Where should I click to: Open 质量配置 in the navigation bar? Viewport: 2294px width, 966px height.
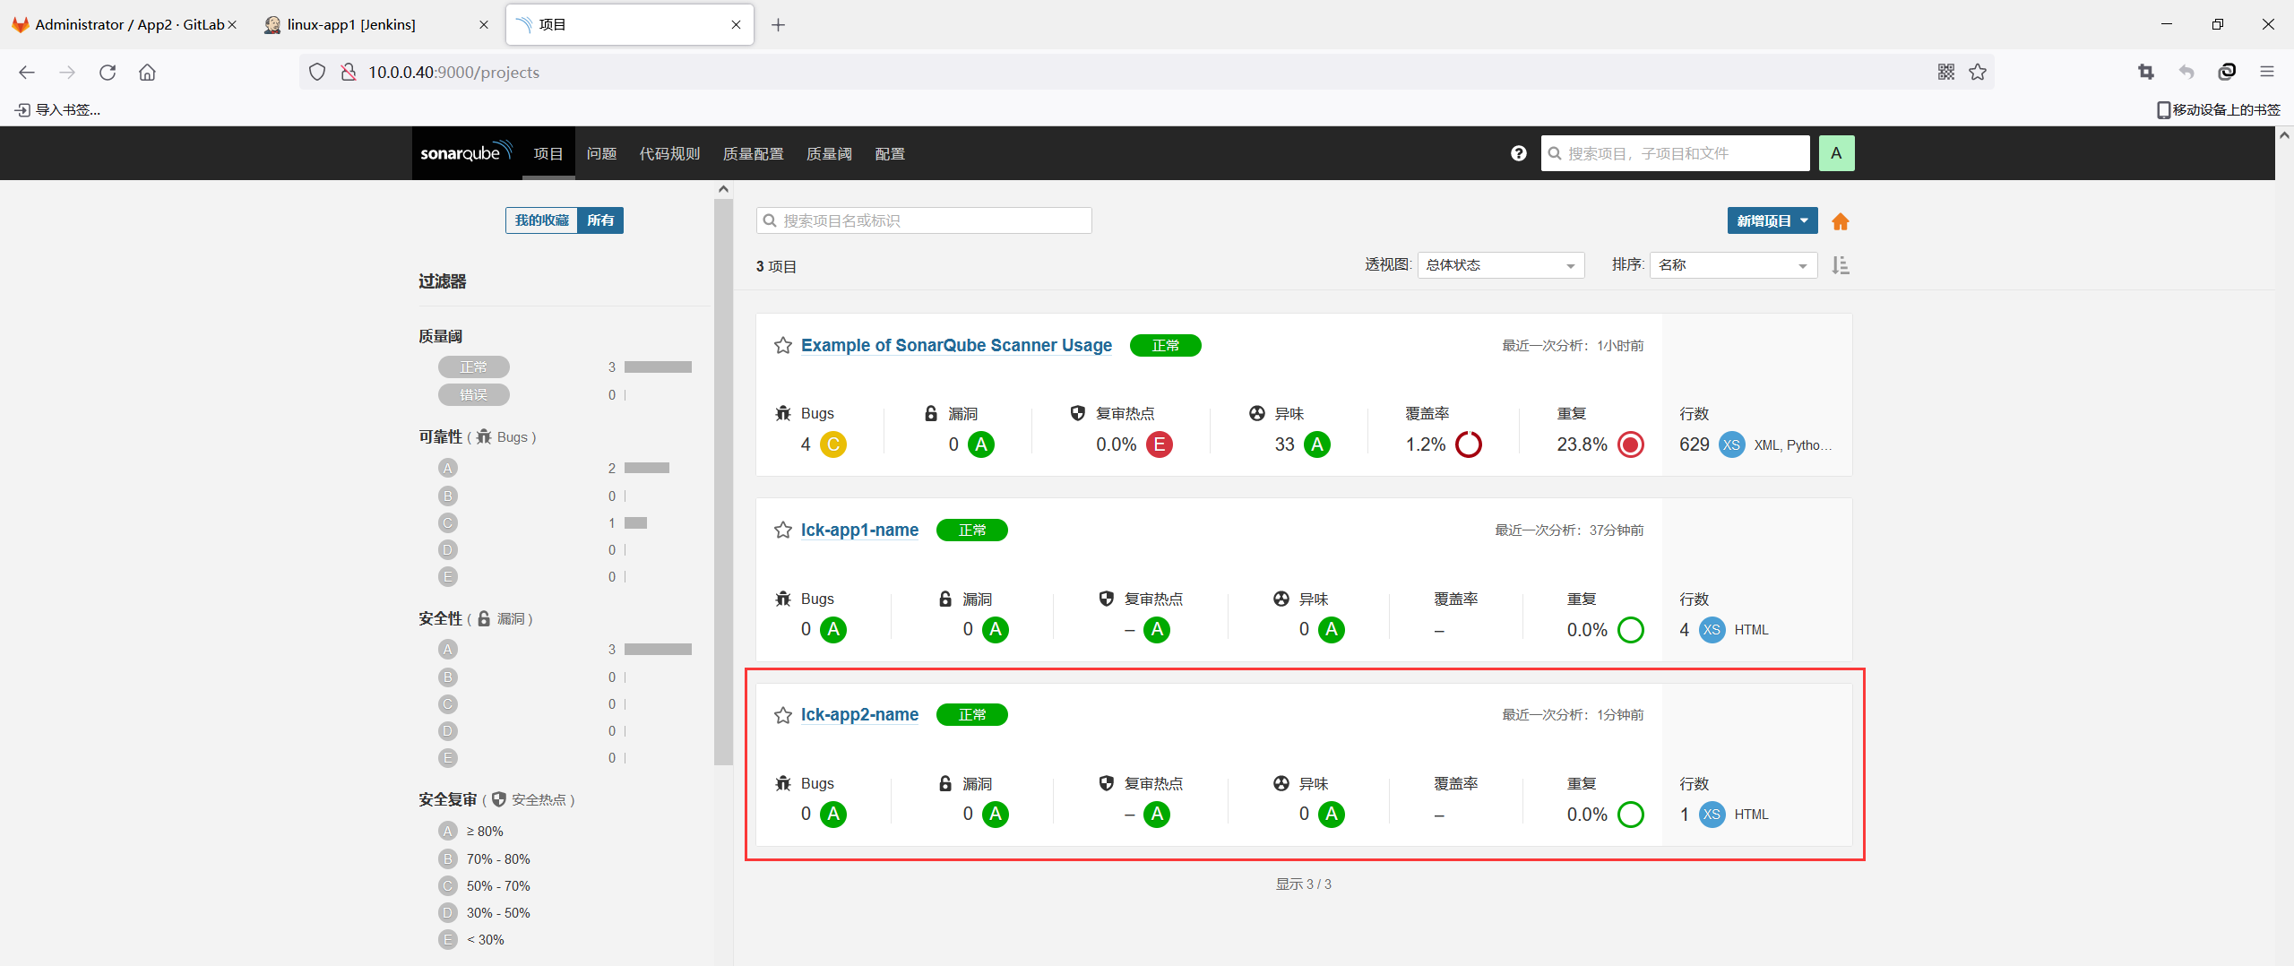coord(754,154)
